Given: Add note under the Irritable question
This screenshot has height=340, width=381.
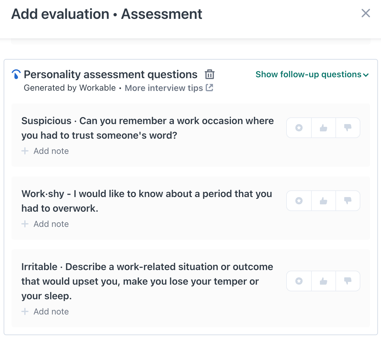Looking at the screenshot, I should 51,312.
